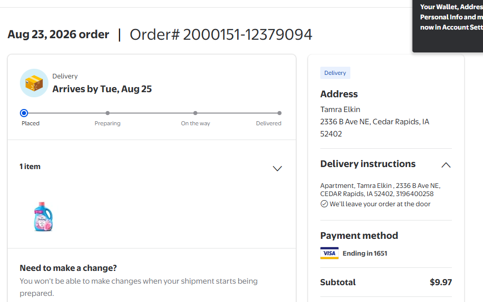Click the Delivery instructions heading
This screenshot has width=483, height=302.
click(368, 164)
